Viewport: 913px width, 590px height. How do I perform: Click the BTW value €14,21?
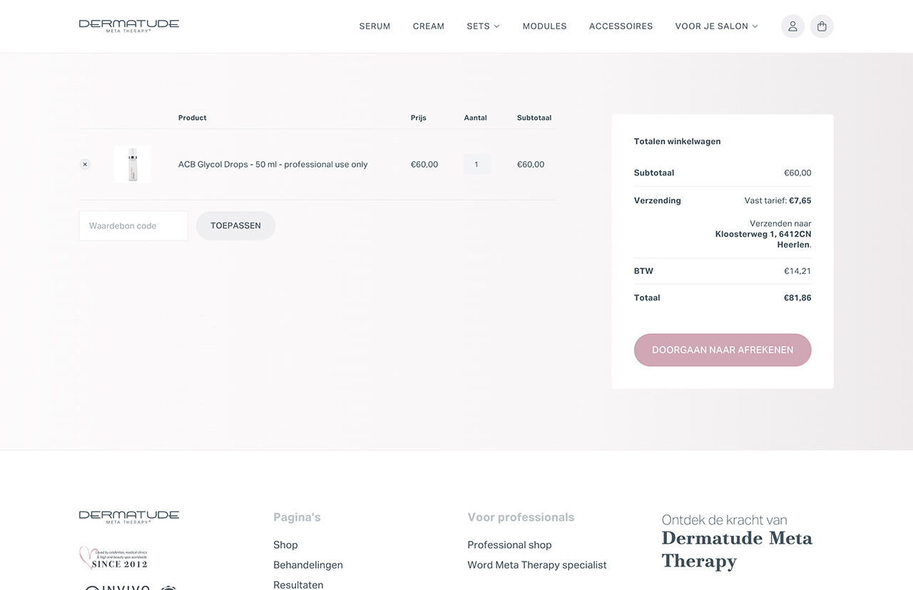point(797,271)
